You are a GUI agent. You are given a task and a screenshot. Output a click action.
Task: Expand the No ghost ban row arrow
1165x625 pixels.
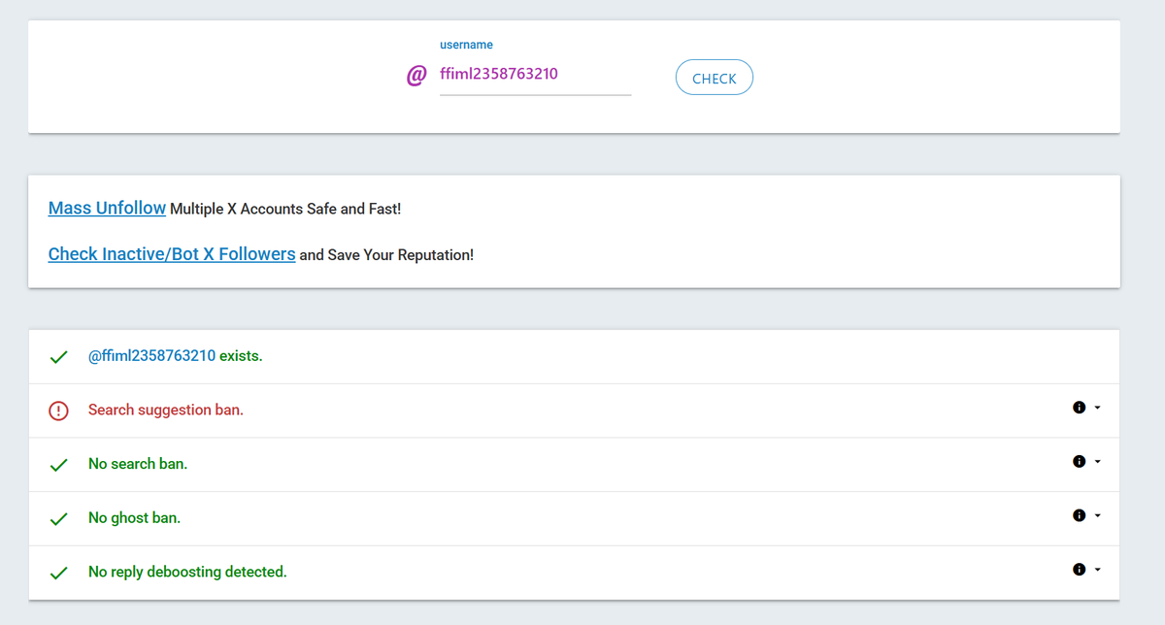(x=1097, y=516)
